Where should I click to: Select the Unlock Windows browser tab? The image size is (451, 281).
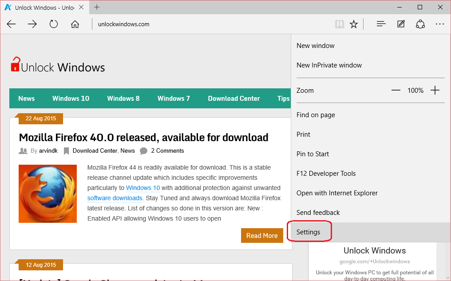click(x=44, y=8)
